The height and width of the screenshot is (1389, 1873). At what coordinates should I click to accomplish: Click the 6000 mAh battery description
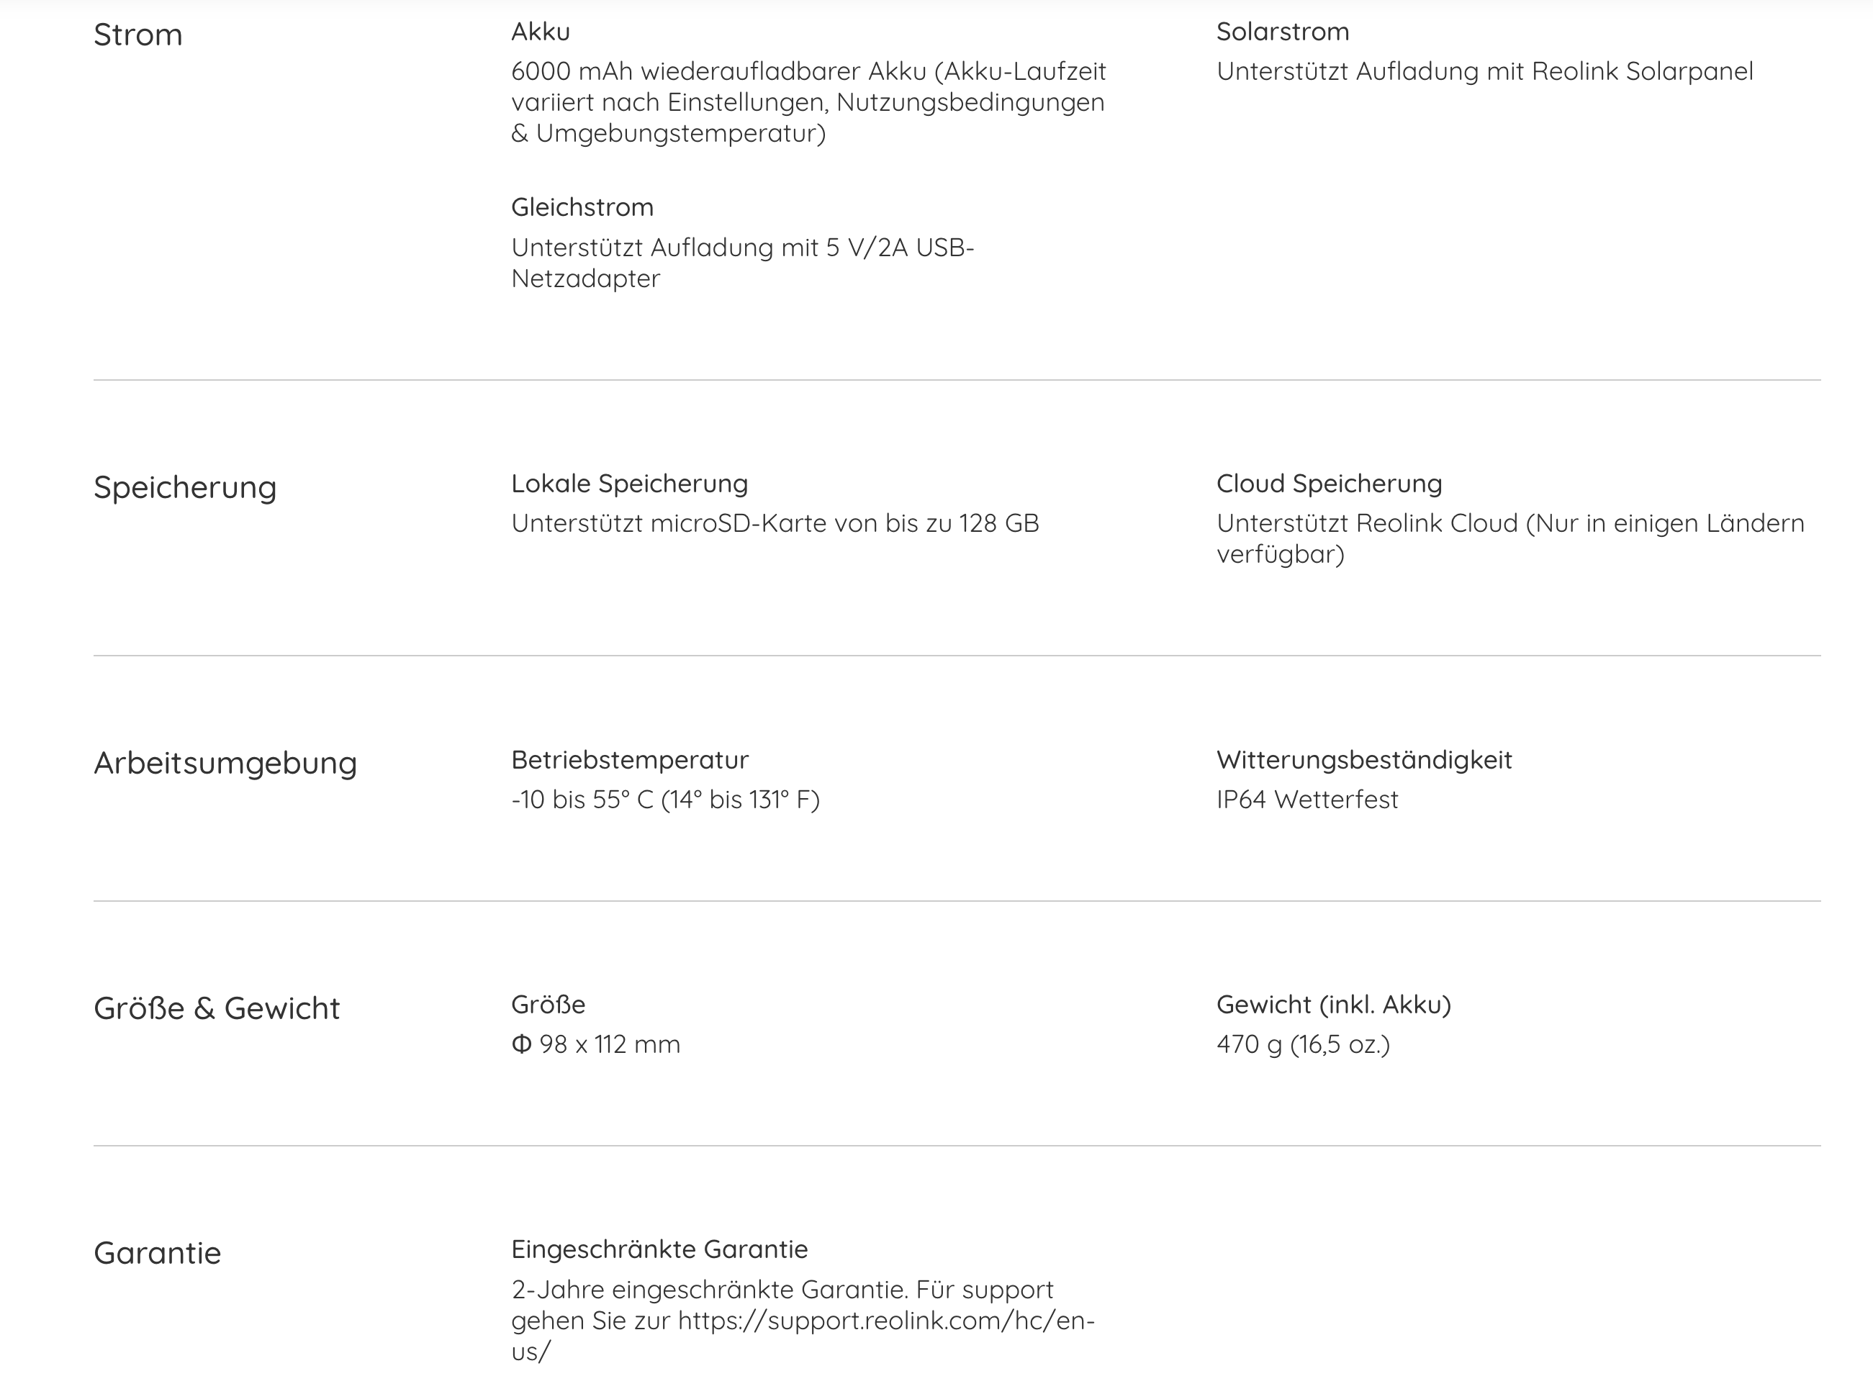808,101
